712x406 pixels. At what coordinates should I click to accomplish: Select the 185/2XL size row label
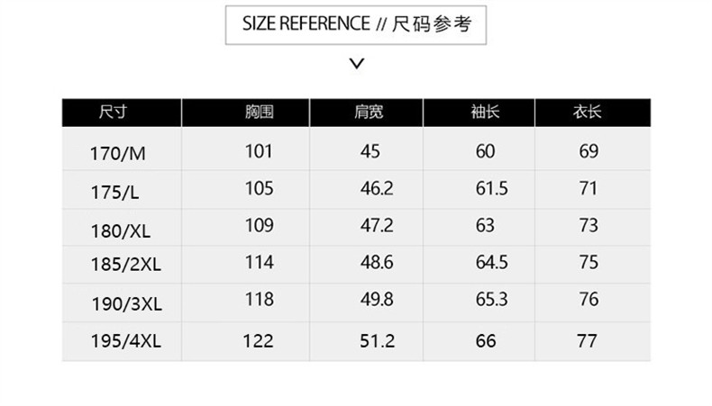coord(125,266)
